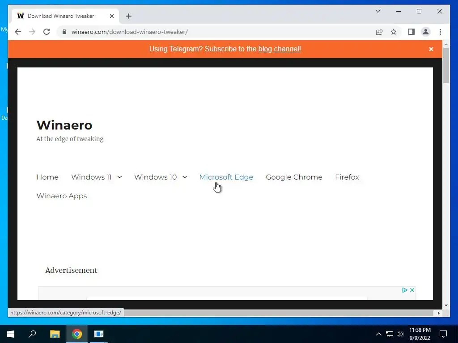Click the vertical scrollbar thumb
Screen dimensions: 458x343
[x=446, y=65]
